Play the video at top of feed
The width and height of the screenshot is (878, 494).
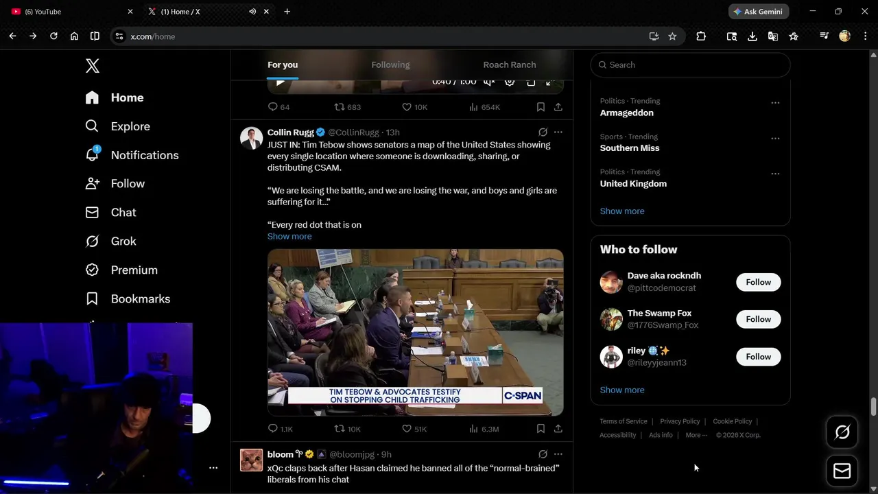tap(280, 82)
